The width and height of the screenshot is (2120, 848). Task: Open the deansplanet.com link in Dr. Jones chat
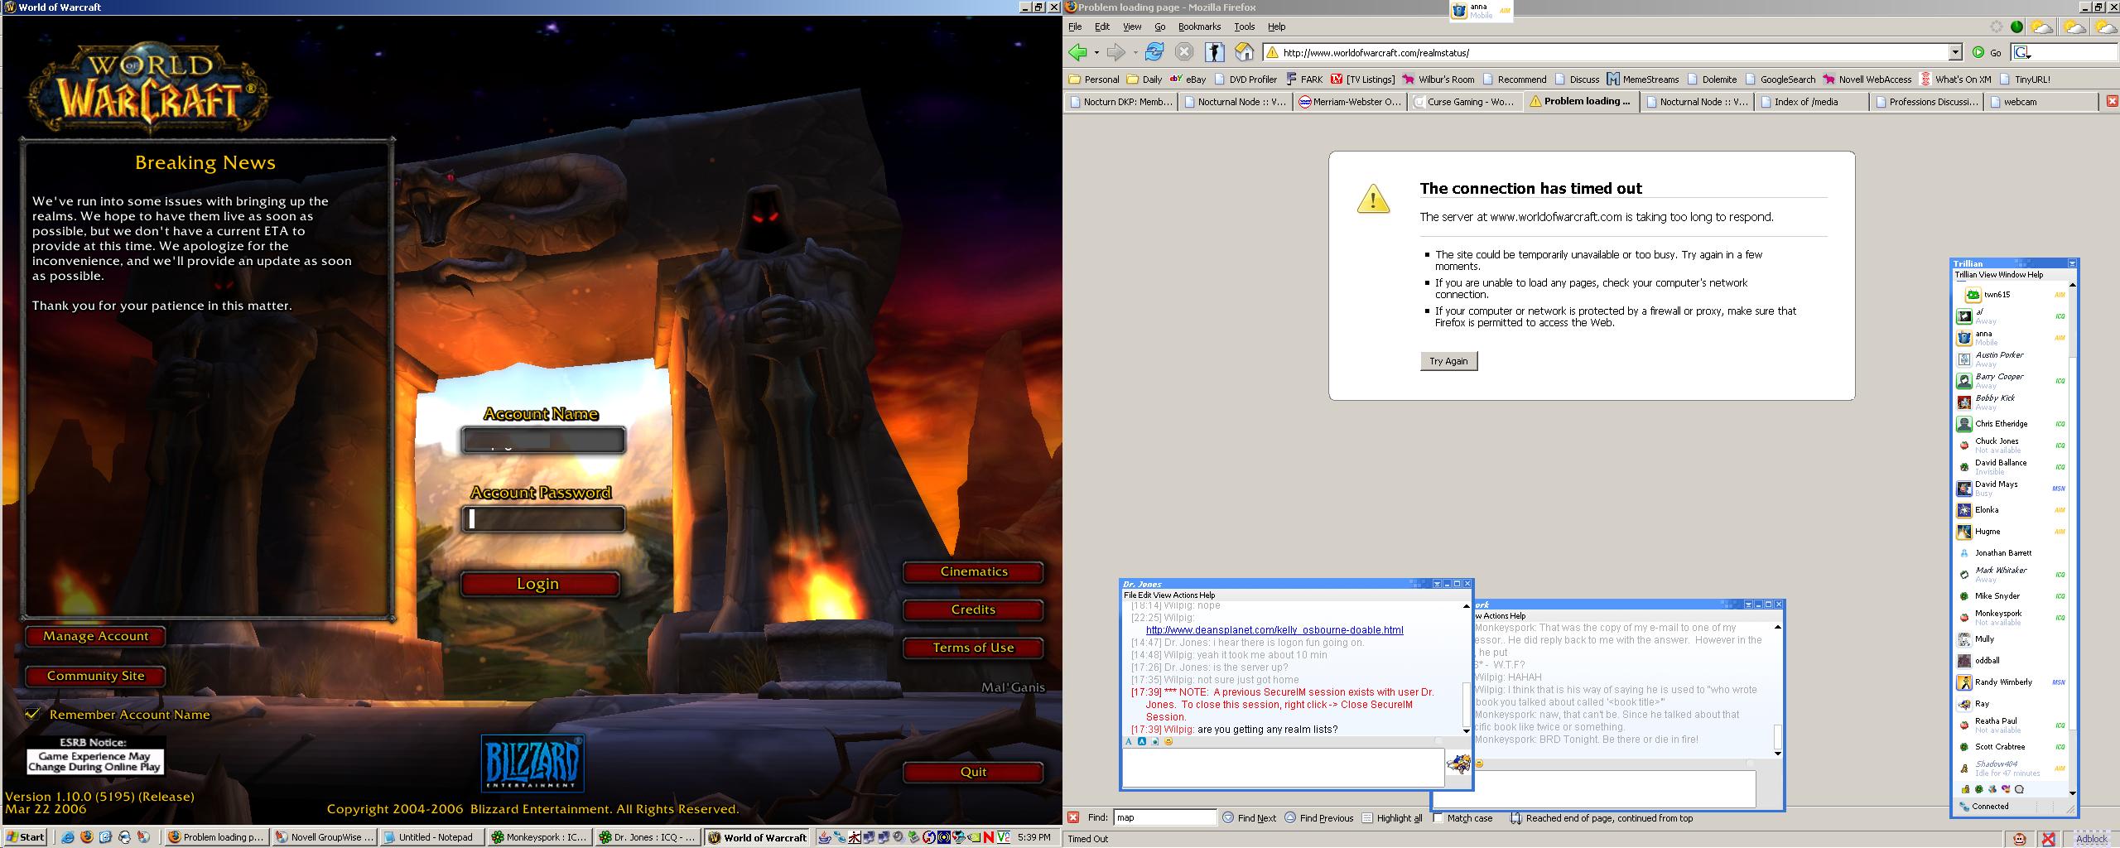pos(1274,630)
